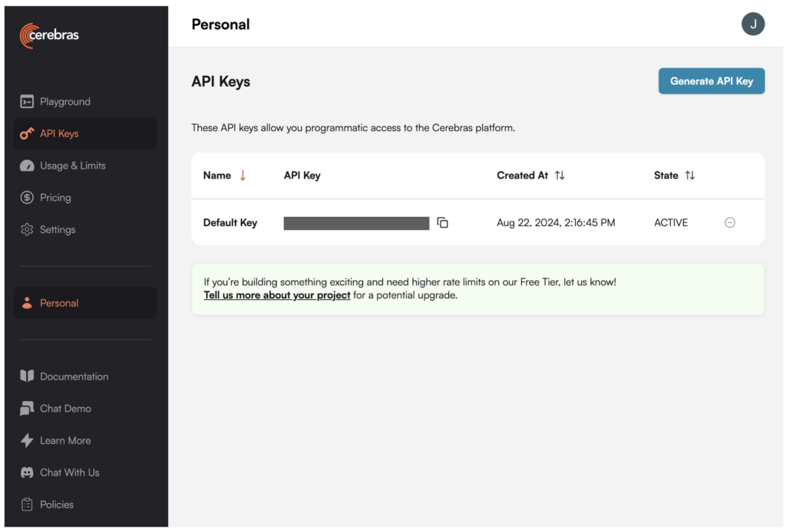Image resolution: width=786 pixels, height=529 pixels.
Task: Sort keys by Created At arrows
Action: click(560, 176)
